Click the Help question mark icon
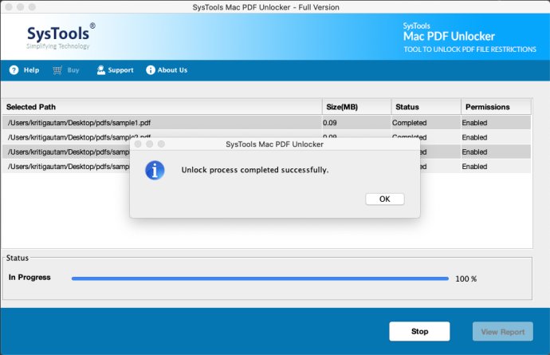 pyautogui.click(x=14, y=70)
